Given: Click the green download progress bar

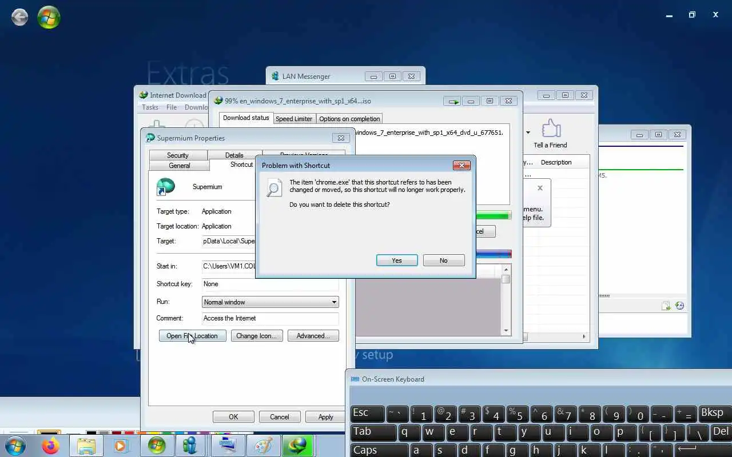Looking at the screenshot, I should [494, 216].
